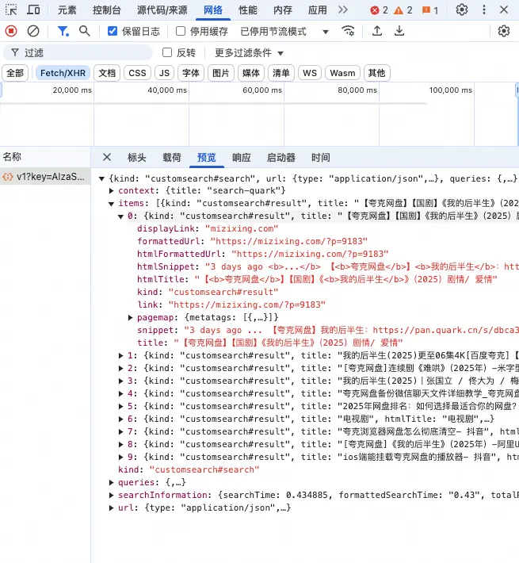Select the JS filter chip
Screen dimensions: 519x563
pyautogui.click(x=164, y=73)
